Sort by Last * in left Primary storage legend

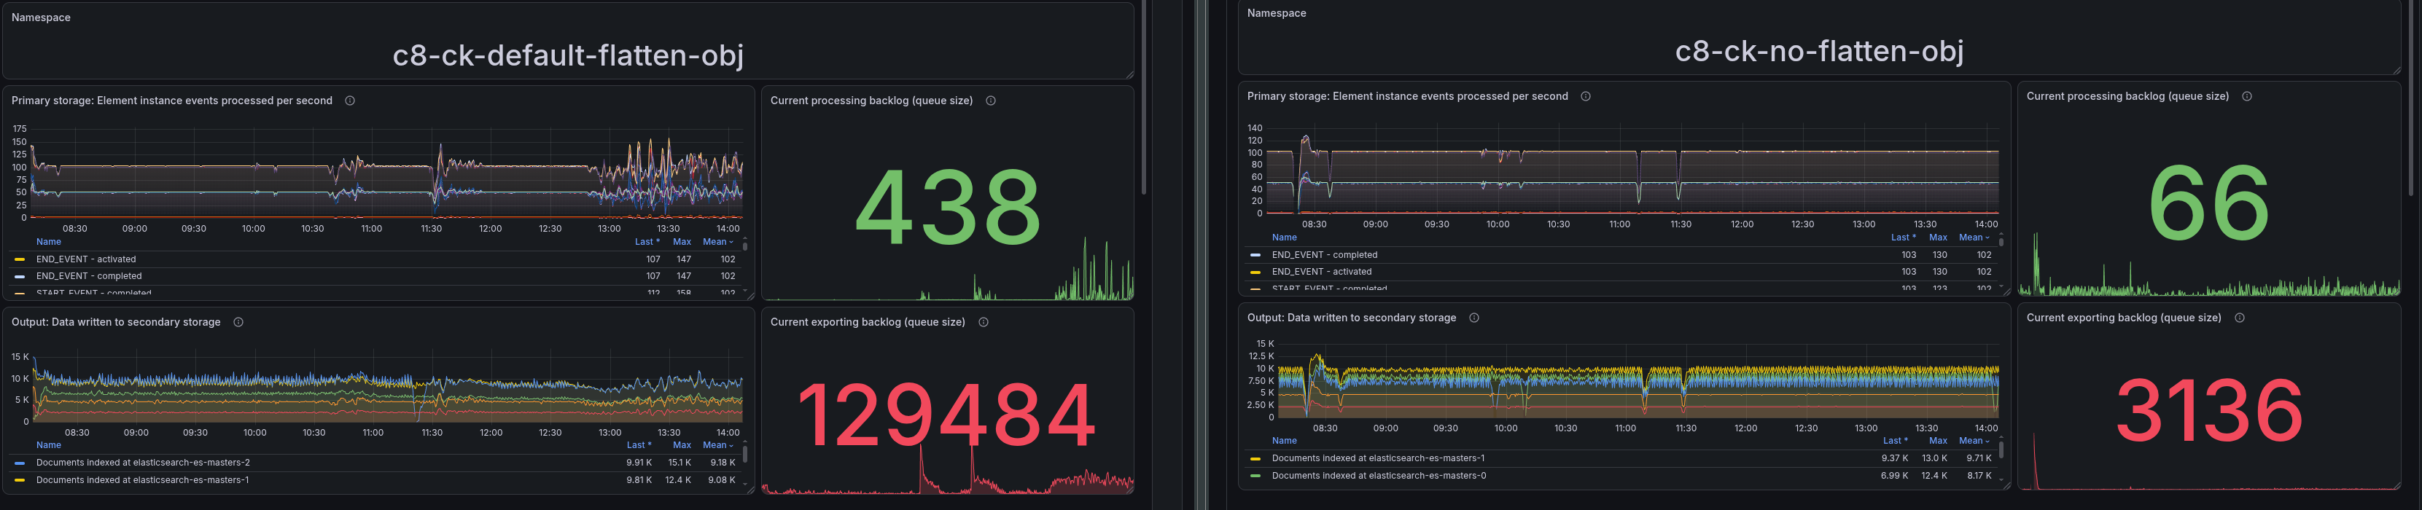(x=647, y=241)
